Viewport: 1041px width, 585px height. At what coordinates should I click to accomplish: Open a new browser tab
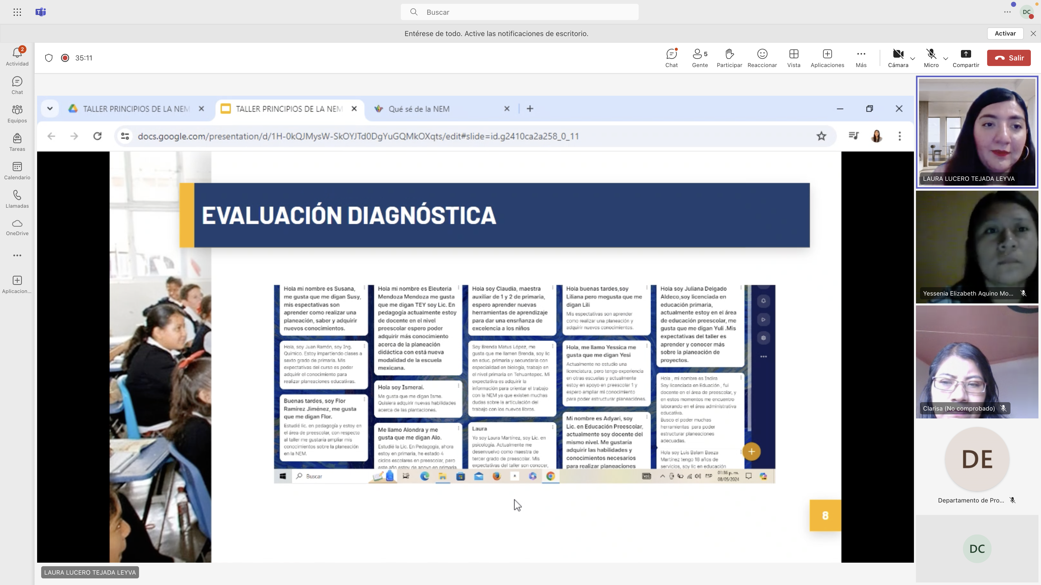click(530, 109)
